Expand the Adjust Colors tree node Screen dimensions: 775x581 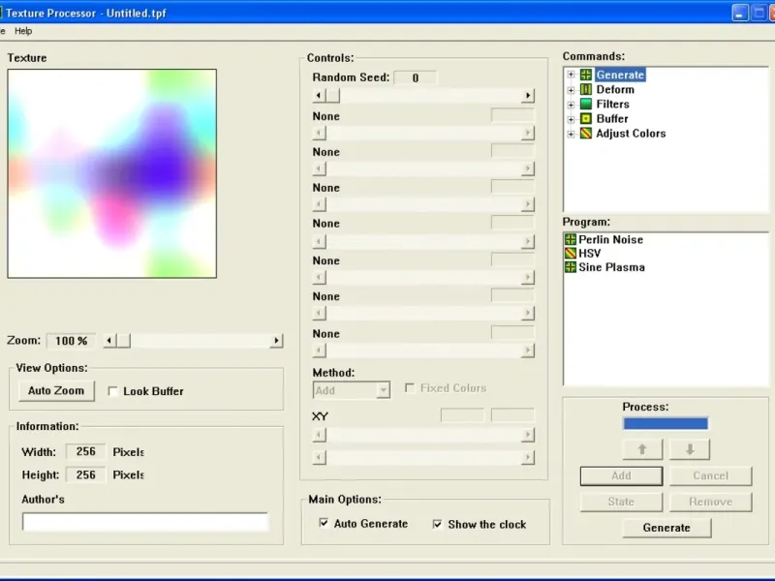571,134
